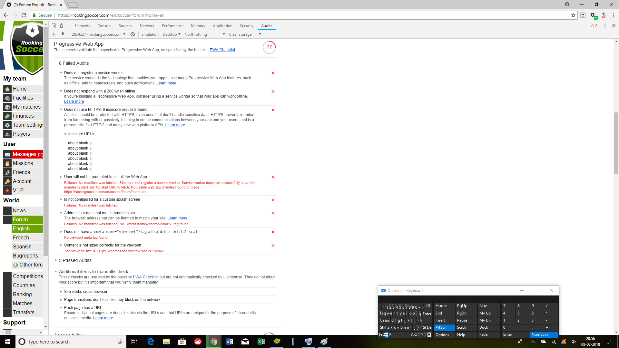Collapse the Insecure URLs list

[x=65, y=134]
